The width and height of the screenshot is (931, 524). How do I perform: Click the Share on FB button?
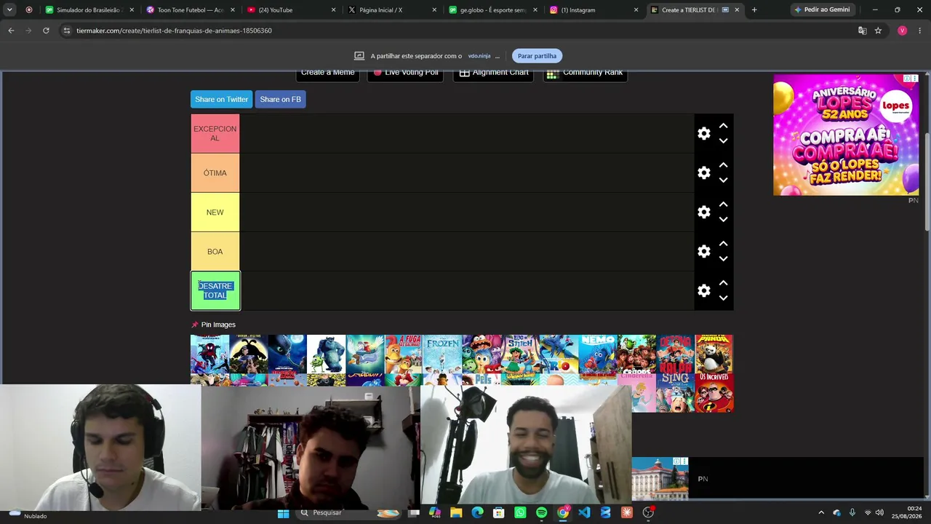pyautogui.click(x=280, y=99)
